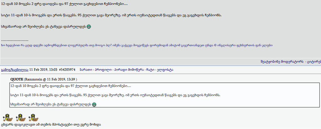Click the quoted line starting 12-დან 10 მოგება

[71, 86]
